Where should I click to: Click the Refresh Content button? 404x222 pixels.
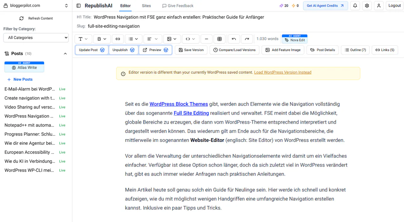(x=36, y=18)
